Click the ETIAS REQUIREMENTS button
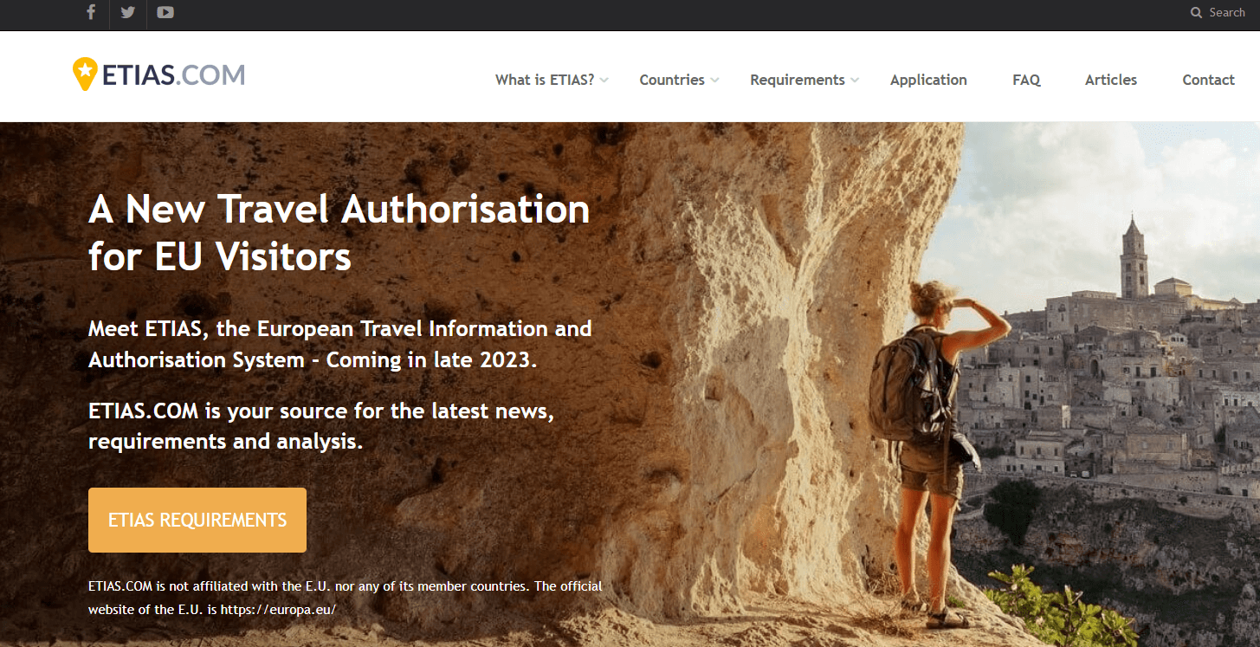The image size is (1260, 647). pos(197,520)
